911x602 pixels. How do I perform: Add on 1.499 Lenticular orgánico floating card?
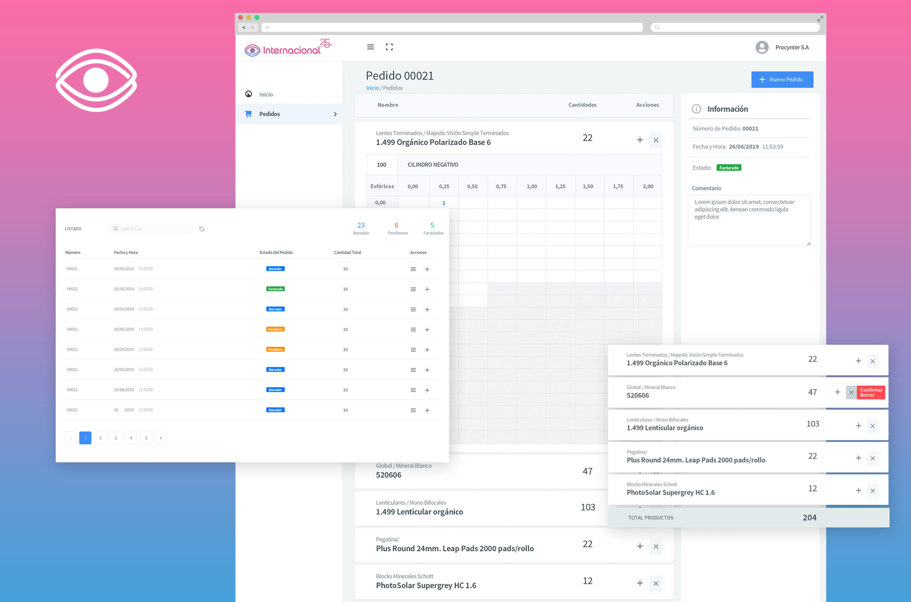point(858,426)
